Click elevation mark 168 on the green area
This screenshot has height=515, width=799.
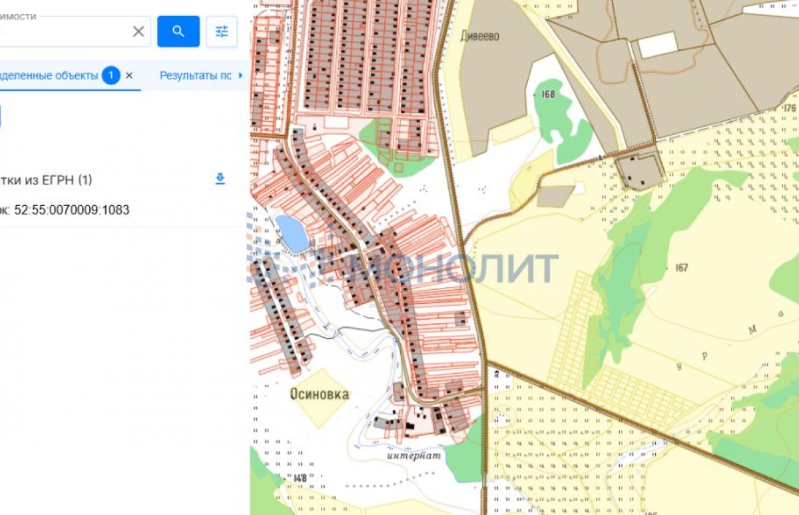click(547, 95)
